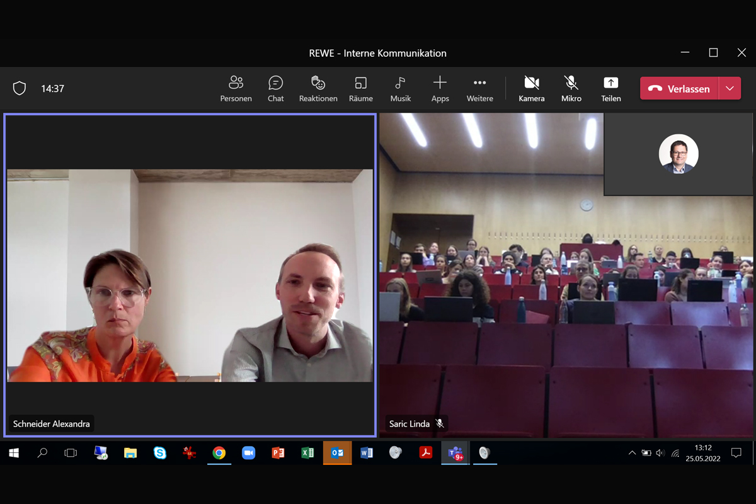Share screen with Teilen

click(610, 89)
